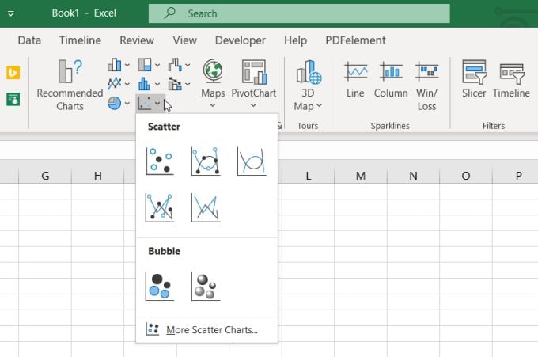The image size is (538, 357).
Task: Insert a hierarchy treemap chart
Action: (145, 65)
